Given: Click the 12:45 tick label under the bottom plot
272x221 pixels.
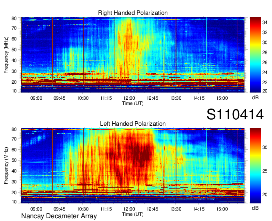Looking at the screenshot, I should (152, 209).
